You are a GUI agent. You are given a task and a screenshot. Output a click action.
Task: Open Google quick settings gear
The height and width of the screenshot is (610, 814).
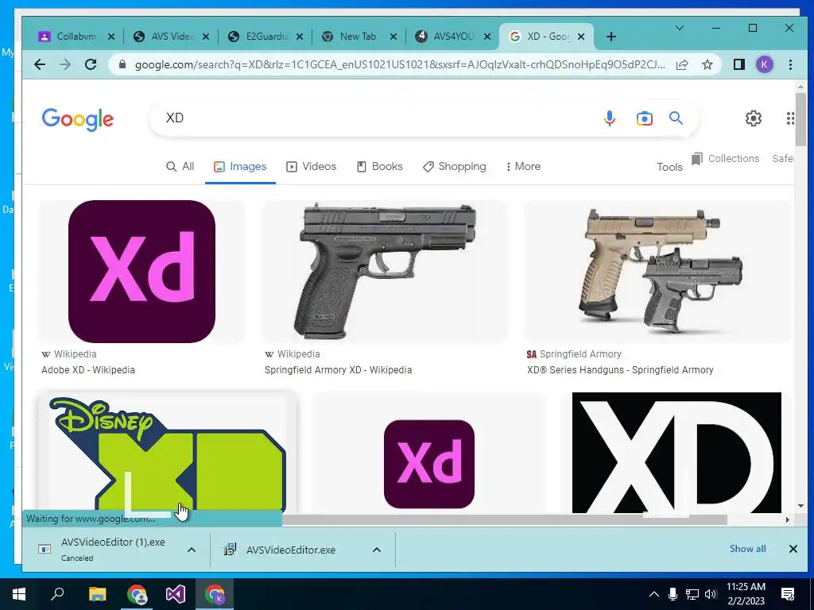click(754, 118)
